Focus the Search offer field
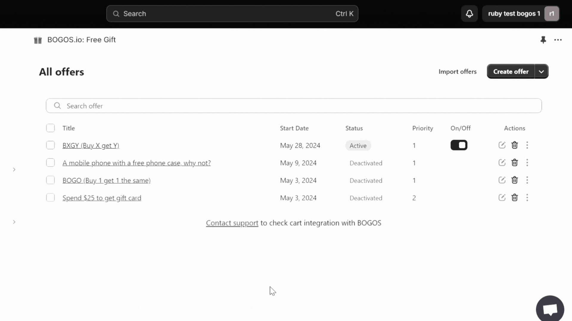The width and height of the screenshot is (572, 321). coord(293,106)
